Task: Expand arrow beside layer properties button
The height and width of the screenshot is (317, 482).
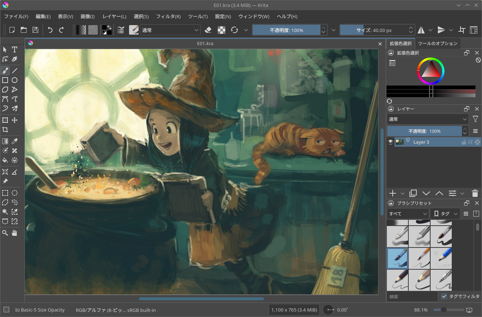Action: coord(462,193)
